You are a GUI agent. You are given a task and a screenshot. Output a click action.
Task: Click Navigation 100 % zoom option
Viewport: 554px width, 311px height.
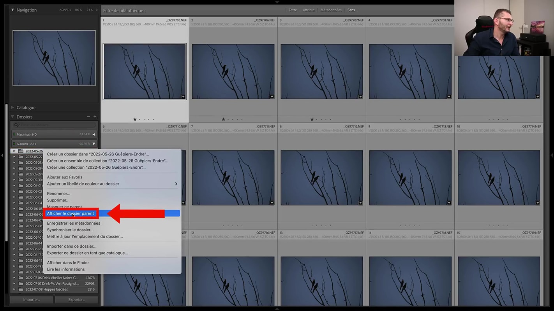(x=78, y=10)
